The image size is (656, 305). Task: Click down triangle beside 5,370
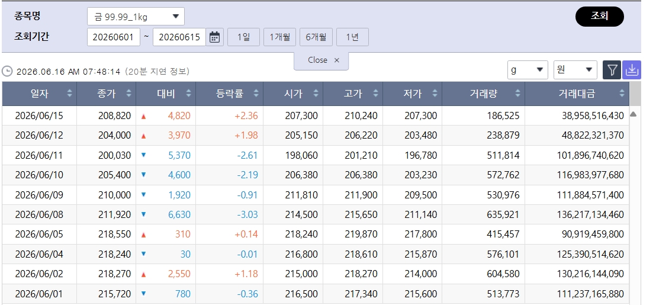click(x=143, y=155)
